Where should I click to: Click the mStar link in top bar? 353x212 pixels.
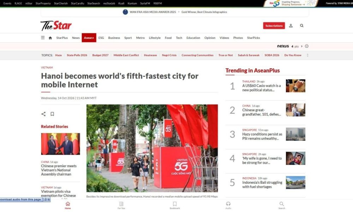(29, 4)
